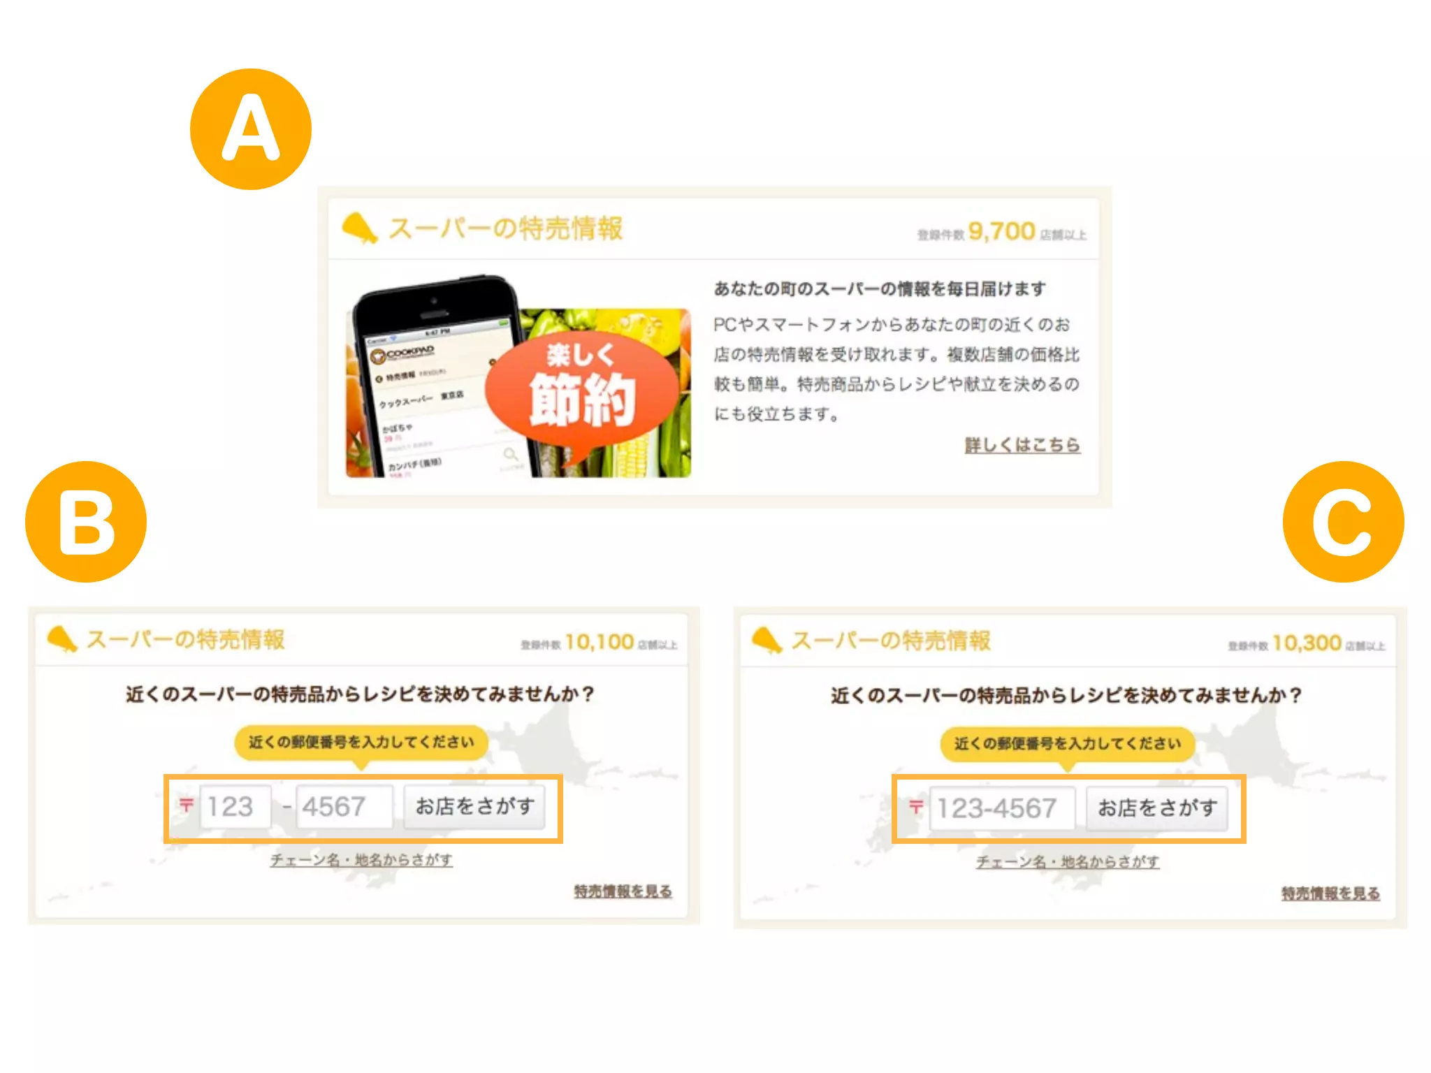Click the orange circle badge labeled C

pyautogui.click(x=1343, y=522)
